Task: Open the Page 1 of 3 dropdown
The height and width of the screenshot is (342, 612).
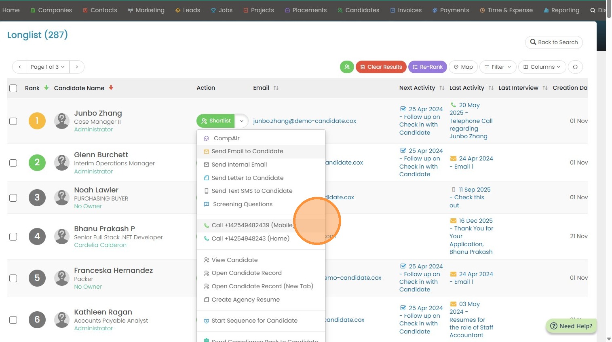Action: (48, 67)
